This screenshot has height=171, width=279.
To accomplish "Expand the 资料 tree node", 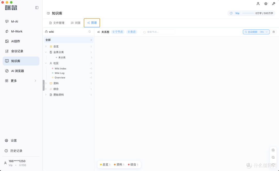I will click(x=46, y=83).
